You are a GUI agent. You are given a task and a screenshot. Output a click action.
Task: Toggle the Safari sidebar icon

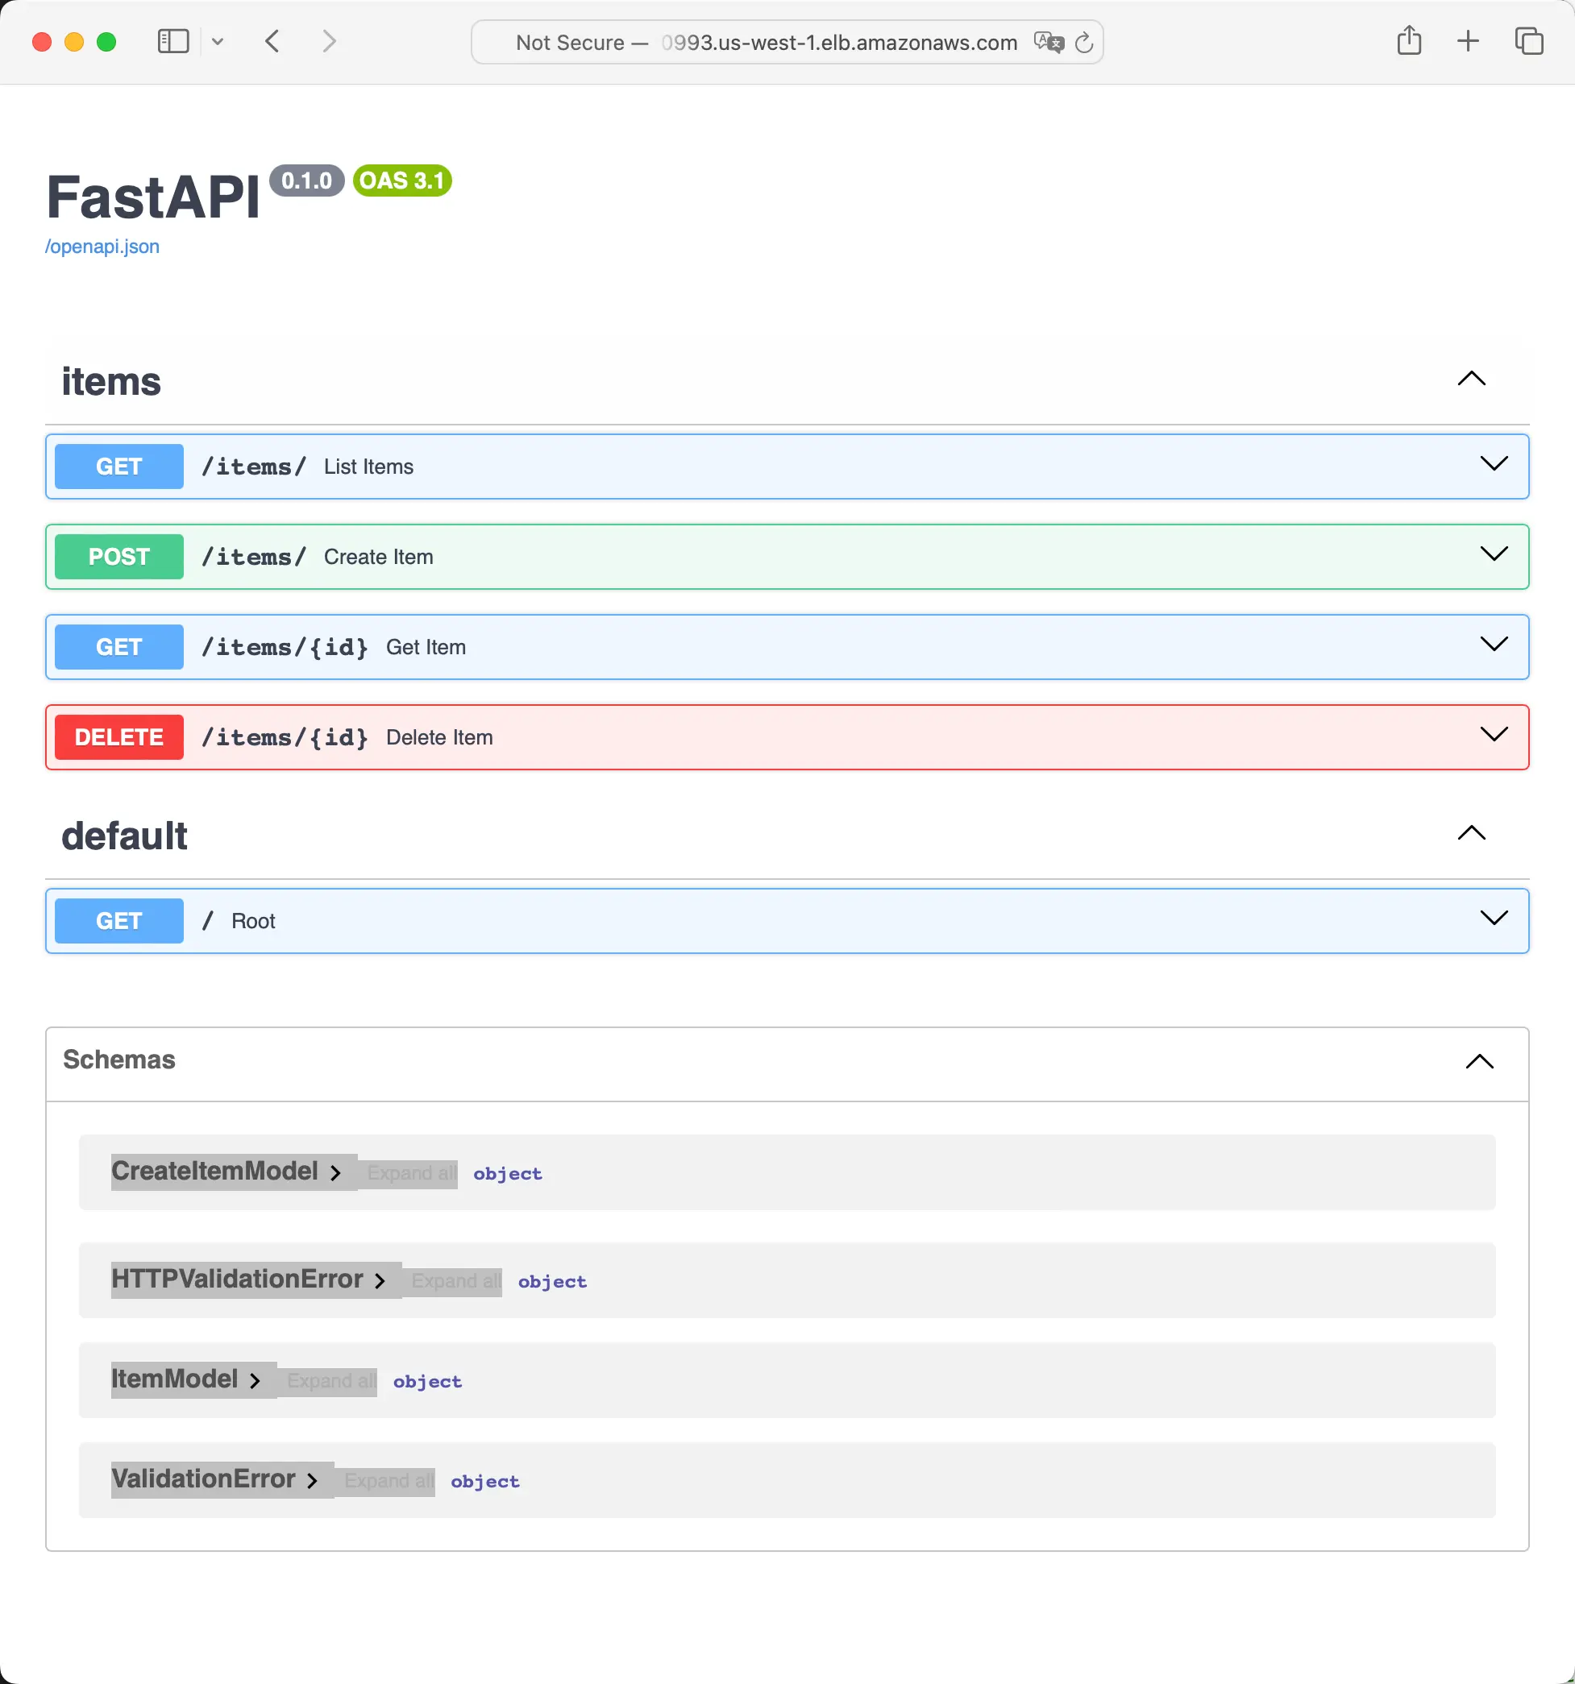pyautogui.click(x=172, y=42)
